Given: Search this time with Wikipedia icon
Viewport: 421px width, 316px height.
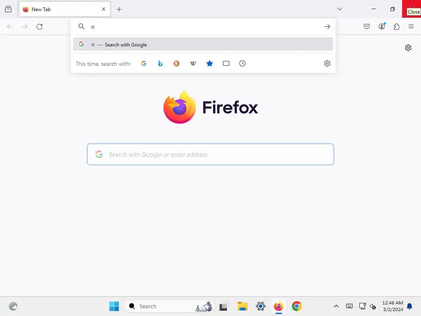Looking at the screenshot, I should click(x=193, y=63).
